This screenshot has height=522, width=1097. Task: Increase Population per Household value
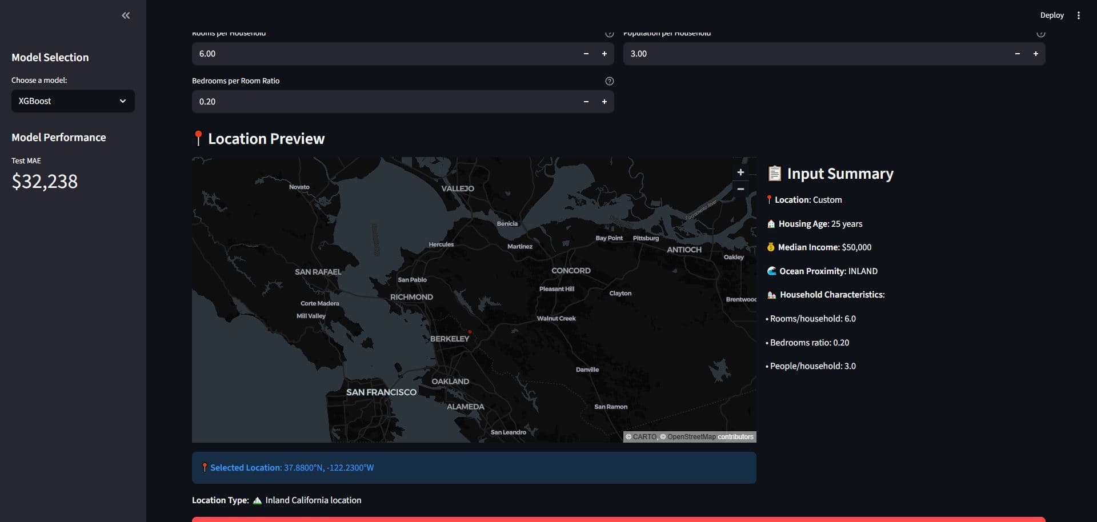point(1035,54)
